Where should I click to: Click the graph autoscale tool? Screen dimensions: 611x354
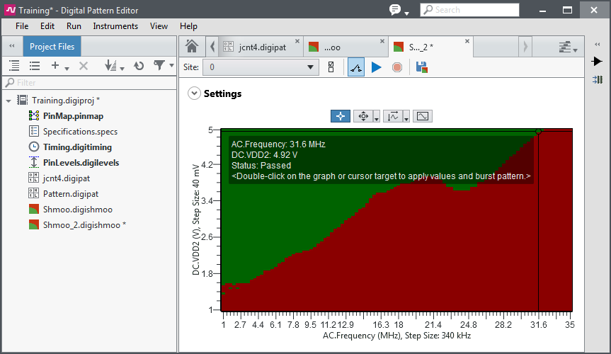(x=393, y=116)
